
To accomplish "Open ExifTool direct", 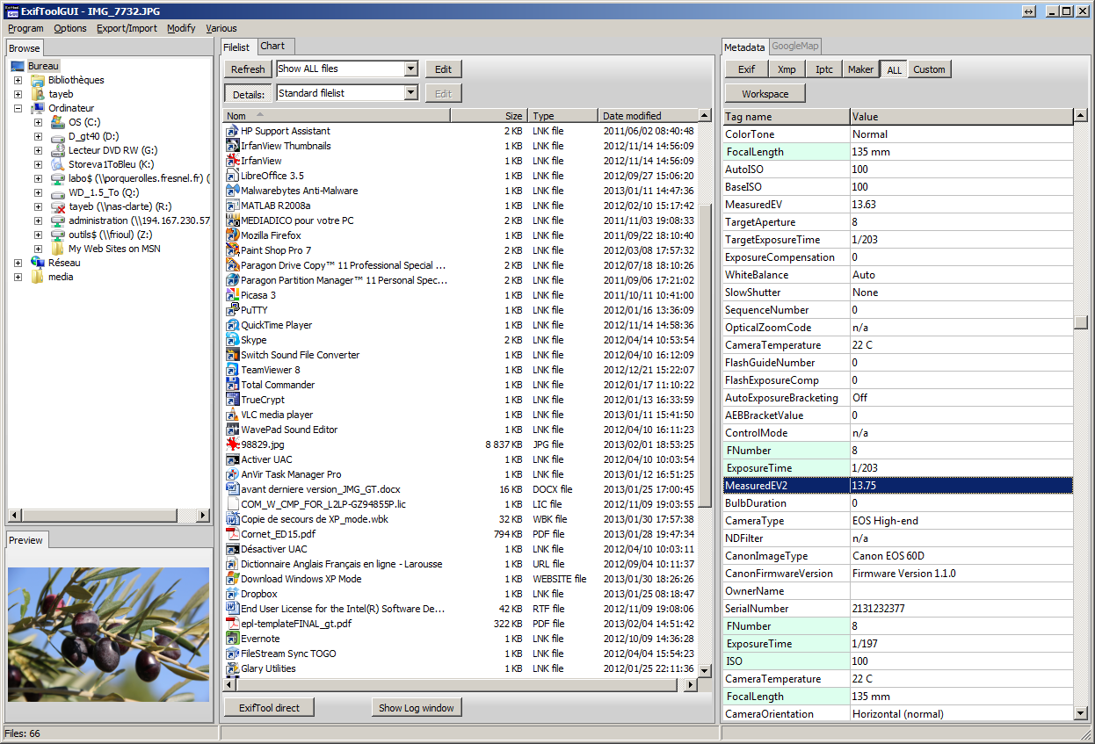I will (269, 708).
